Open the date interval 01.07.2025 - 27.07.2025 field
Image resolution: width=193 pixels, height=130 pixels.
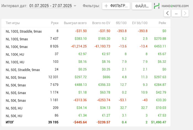50,6
